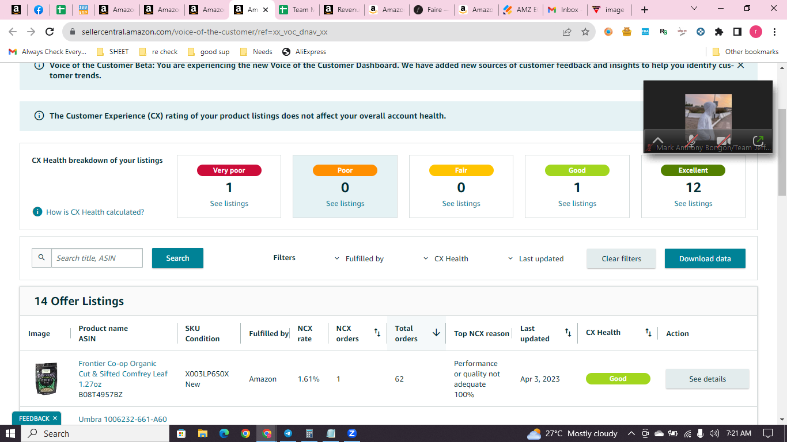Switch to the Faire browser tab
Screen dimensions: 787x442
(x=432, y=10)
